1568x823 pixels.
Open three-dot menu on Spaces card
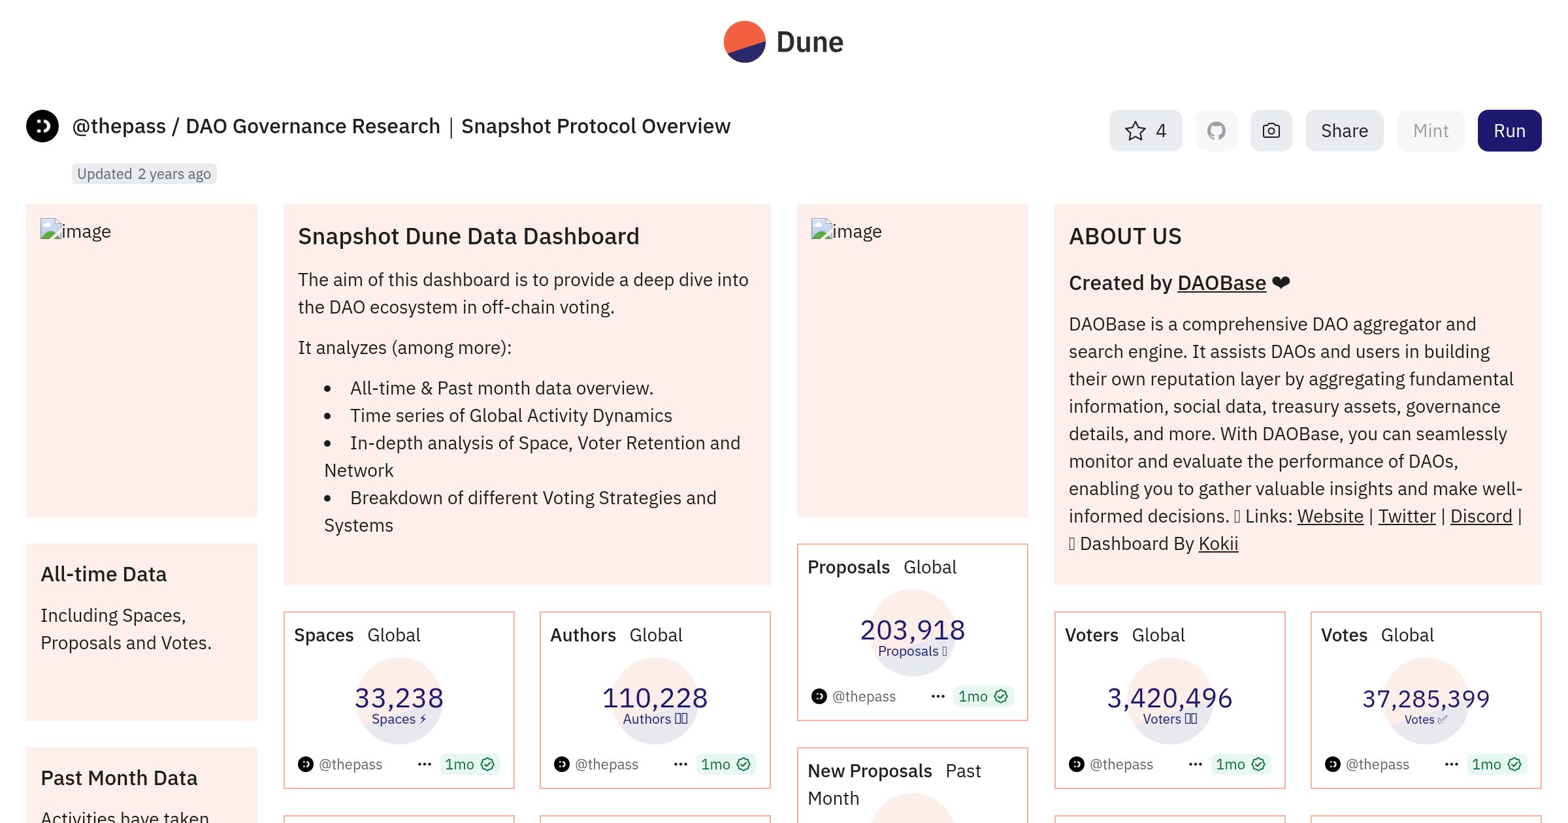[425, 764]
